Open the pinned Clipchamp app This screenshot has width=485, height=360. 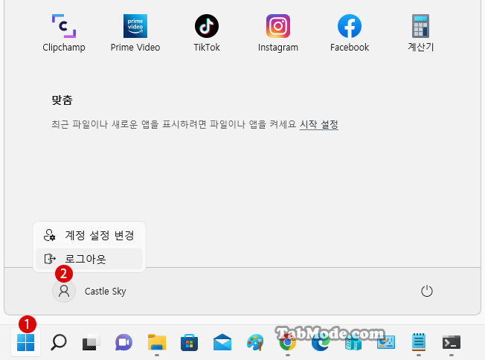[64, 33]
